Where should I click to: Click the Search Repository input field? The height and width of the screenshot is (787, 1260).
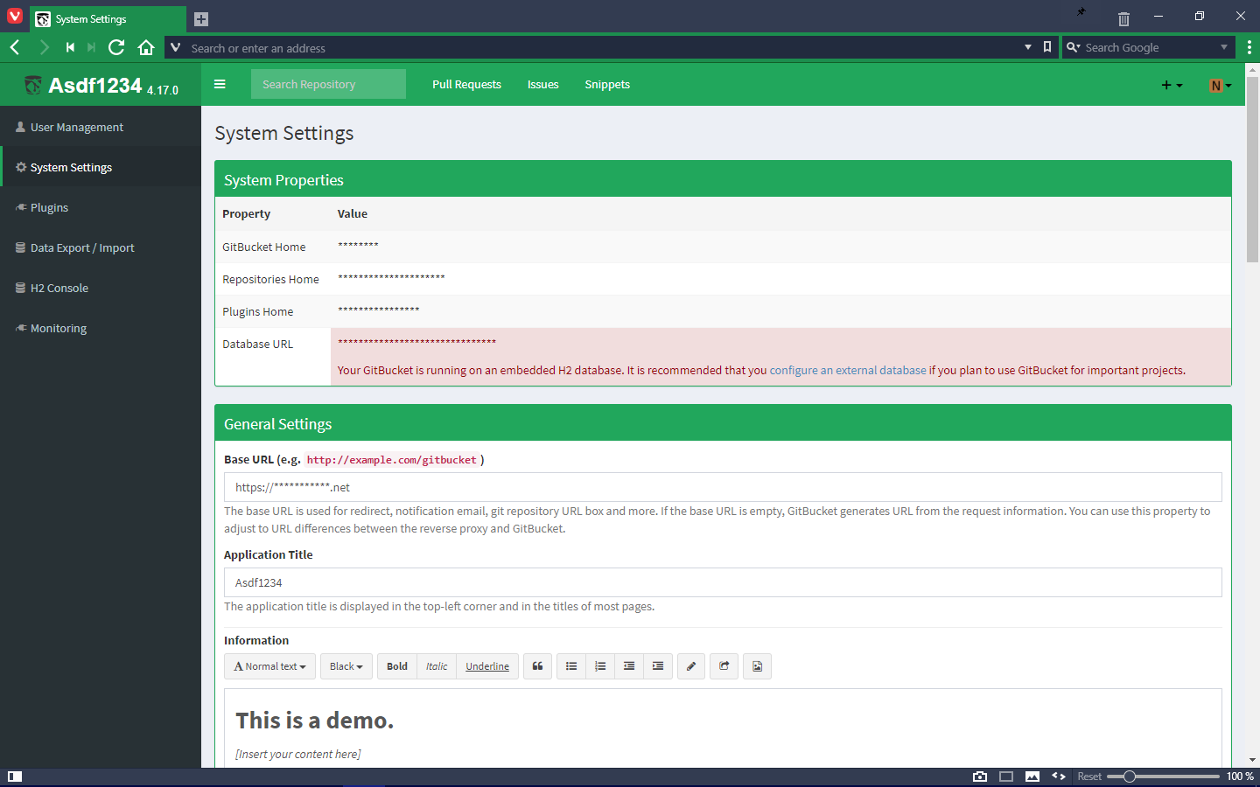(x=328, y=84)
